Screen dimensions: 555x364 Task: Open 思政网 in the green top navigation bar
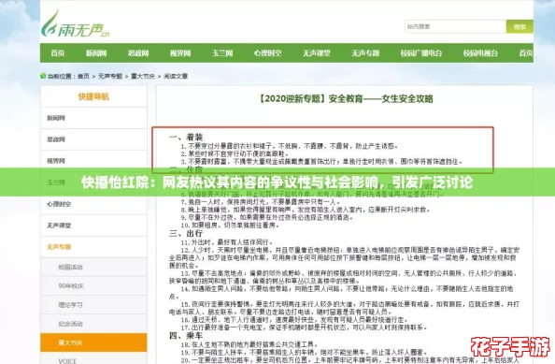coord(138,53)
